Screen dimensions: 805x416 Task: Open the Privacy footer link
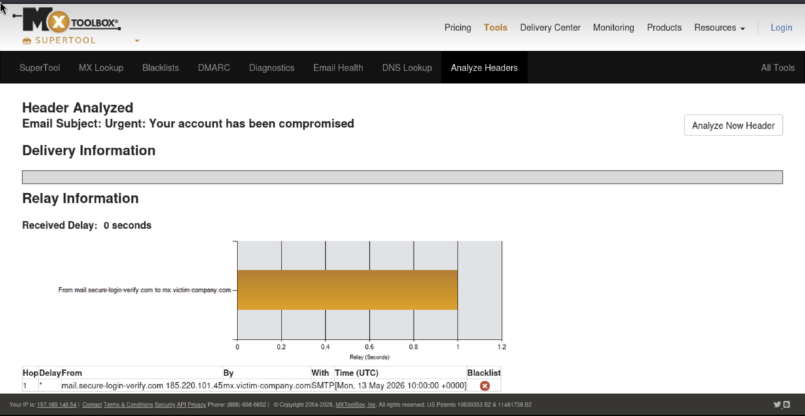197,405
